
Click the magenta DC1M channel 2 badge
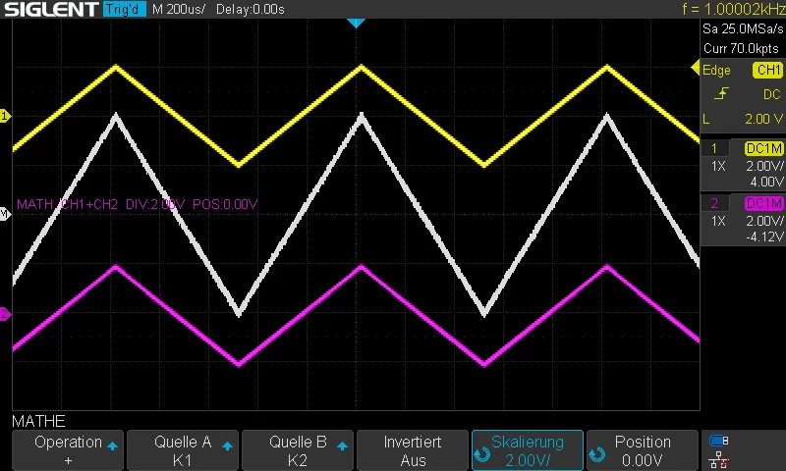(763, 204)
